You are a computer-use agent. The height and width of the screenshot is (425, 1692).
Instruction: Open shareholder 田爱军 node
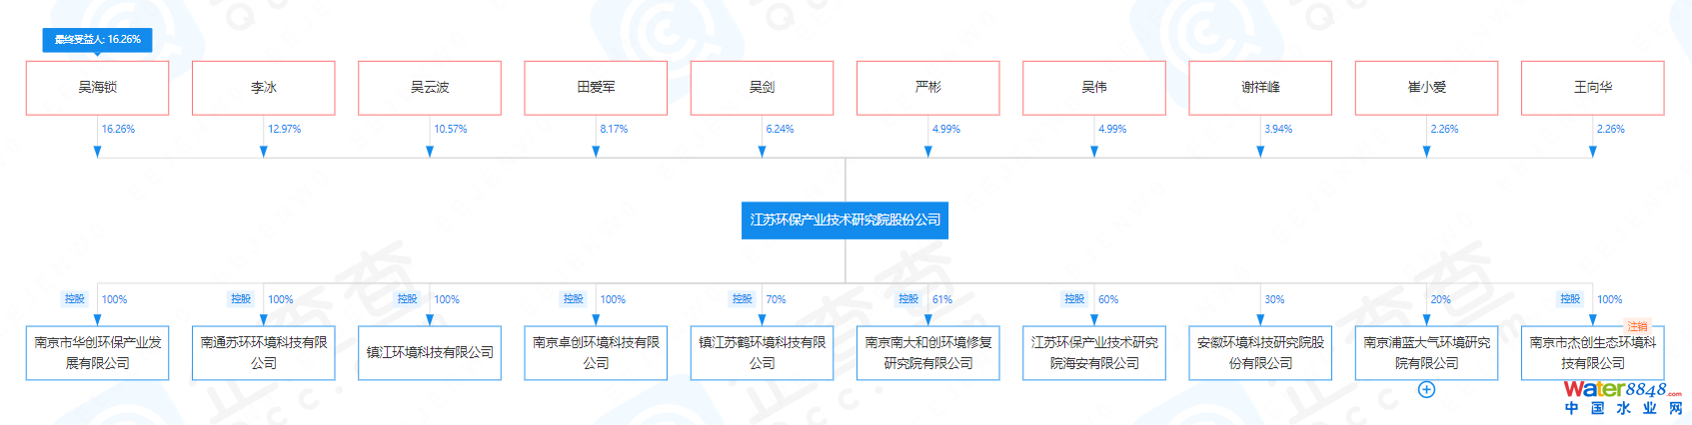pos(596,88)
